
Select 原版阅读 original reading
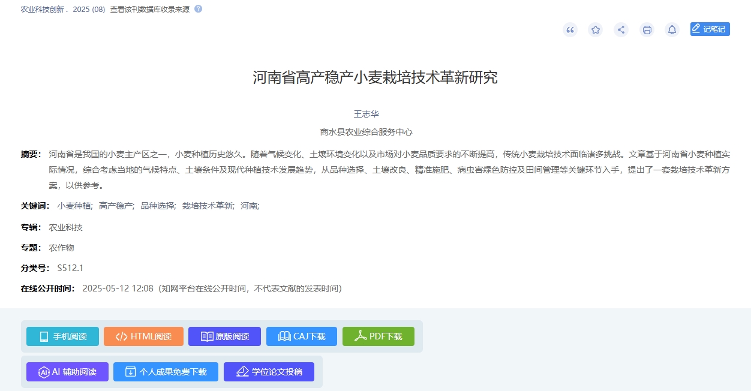pos(224,336)
